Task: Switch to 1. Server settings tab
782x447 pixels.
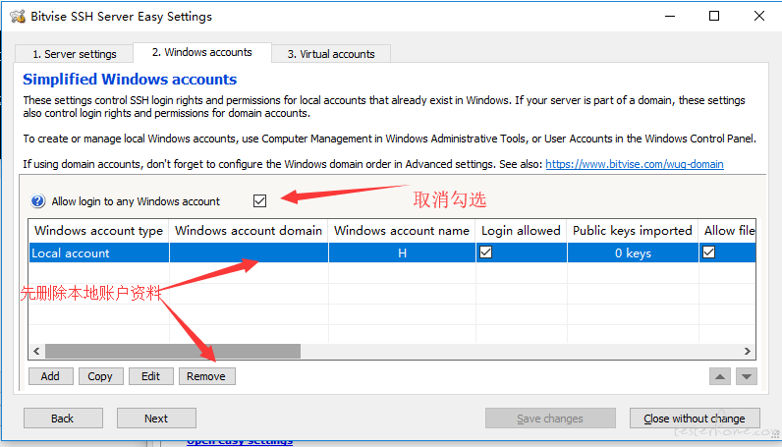Action: (x=75, y=54)
